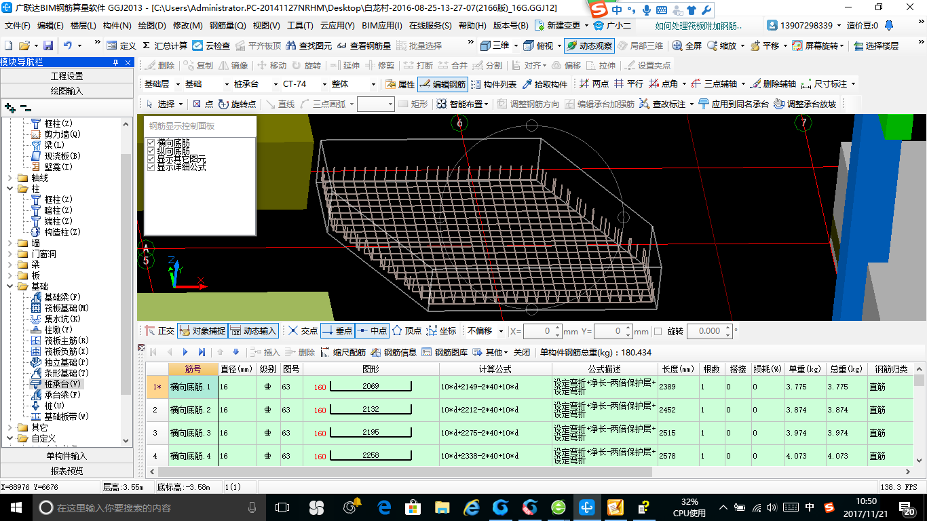927x521 pixels.
Task: Enable the 旋转 rotation checkbox
Action: pos(657,331)
